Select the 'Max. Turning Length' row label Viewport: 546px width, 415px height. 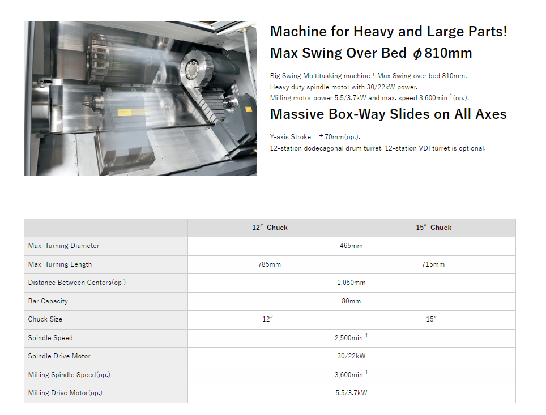60,264
